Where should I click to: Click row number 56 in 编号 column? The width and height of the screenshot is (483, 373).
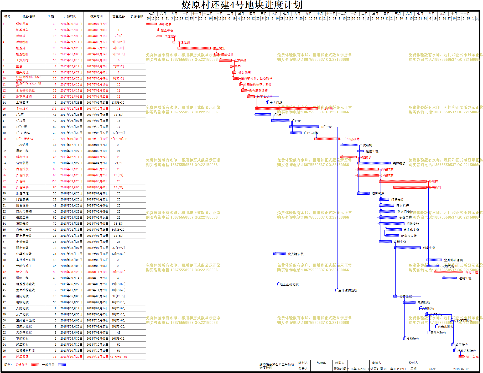pyautogui.click(x=4, y=357)
